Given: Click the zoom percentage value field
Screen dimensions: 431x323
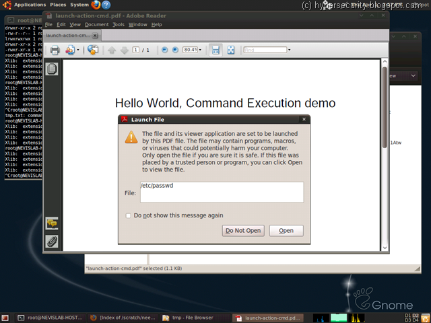Looking at the screenshot, I should pyautogui.click(x=190, y=50).
